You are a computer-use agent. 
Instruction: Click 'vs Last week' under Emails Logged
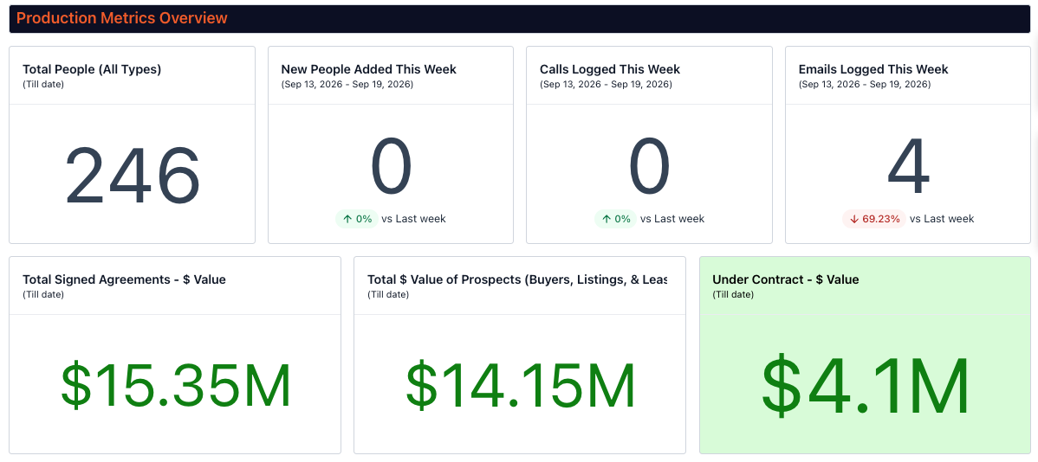[x=942, y=219]
